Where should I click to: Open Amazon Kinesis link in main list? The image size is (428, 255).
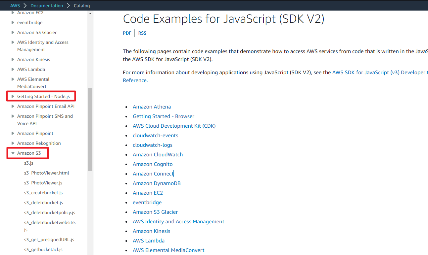152,231
